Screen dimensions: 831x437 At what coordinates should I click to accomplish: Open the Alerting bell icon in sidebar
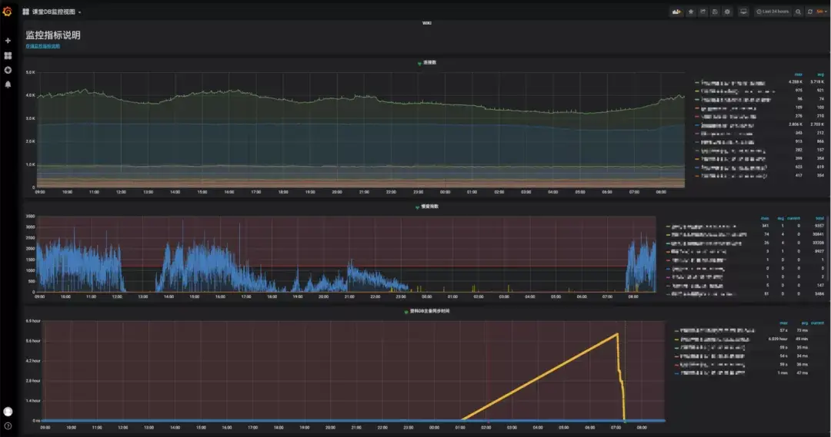point(8,84)
